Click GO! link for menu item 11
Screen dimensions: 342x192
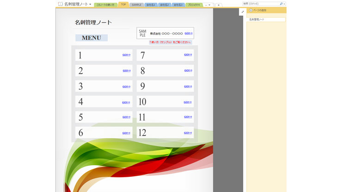[188, 116]
